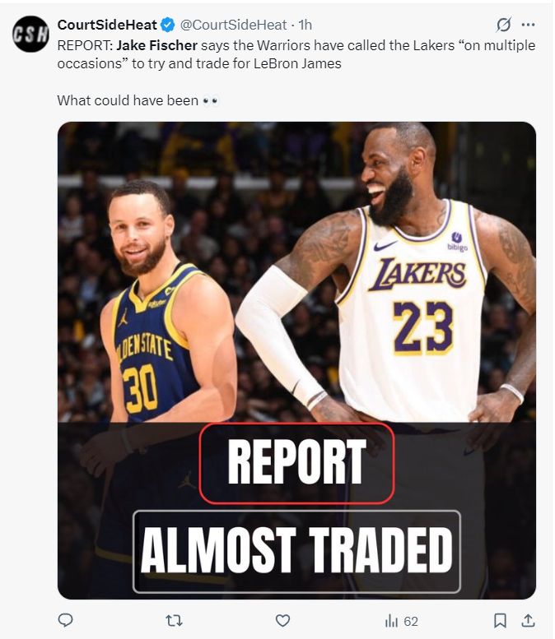
Task: Click the eyes emoji in the post
Action: [x=211, y=100]
